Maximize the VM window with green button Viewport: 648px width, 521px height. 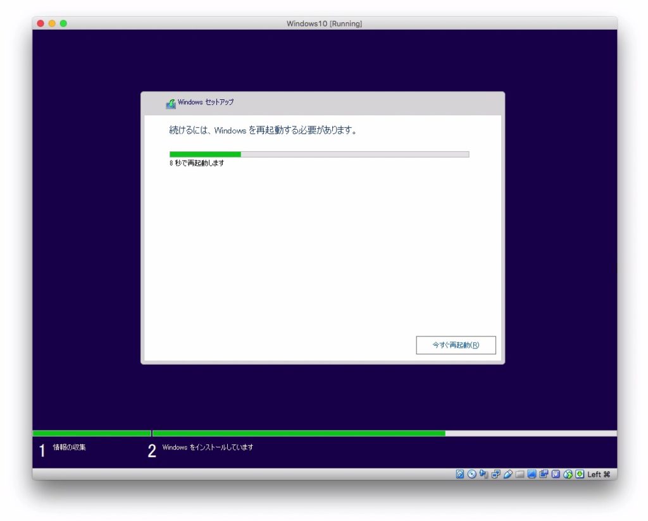pyautogui.click(x=63, y=23)
